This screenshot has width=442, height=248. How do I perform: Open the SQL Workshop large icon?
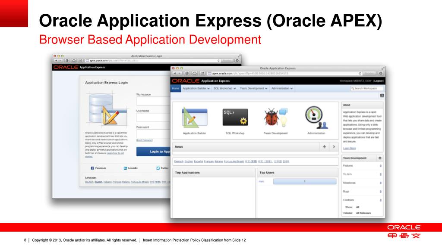coord(235,117)
